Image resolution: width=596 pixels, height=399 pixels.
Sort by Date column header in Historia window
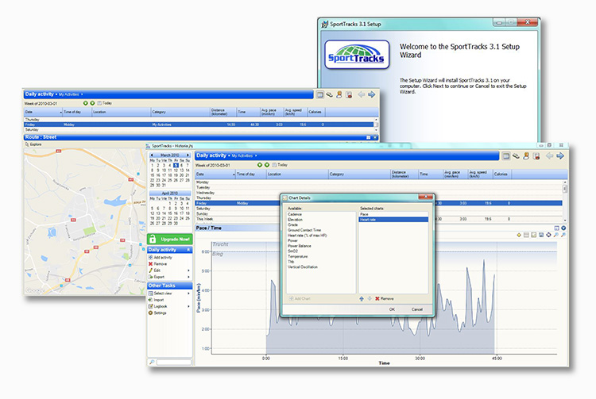click(215, 174)
